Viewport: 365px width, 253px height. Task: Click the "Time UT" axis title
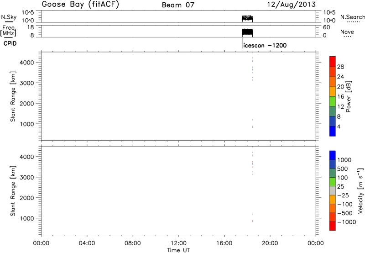(178, 250)
